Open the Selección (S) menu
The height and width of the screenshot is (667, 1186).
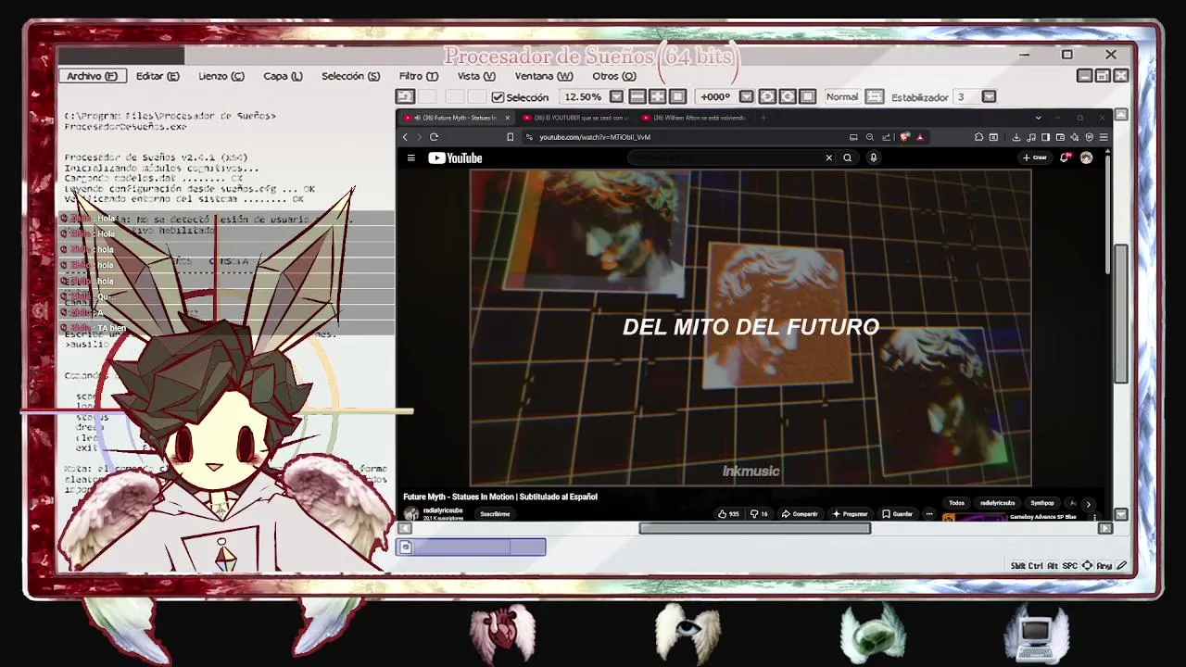tap(350, 76)
